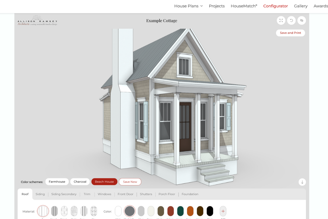Viewport: 328px width, 219px height.
Task: Pick the colonial red roof color
Action: tap(171, 211)
